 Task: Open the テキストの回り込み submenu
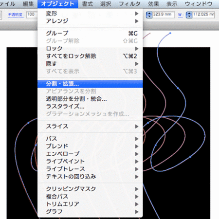[90, 177]
